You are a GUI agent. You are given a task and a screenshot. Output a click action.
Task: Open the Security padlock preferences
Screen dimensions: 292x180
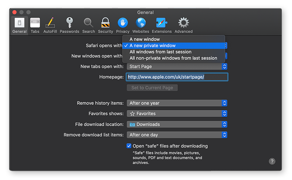click(x=105, y=26)
